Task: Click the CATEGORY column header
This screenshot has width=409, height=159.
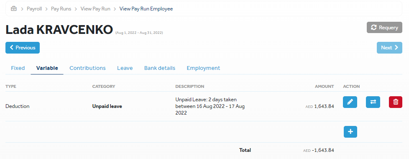Action: coord(104,87)
